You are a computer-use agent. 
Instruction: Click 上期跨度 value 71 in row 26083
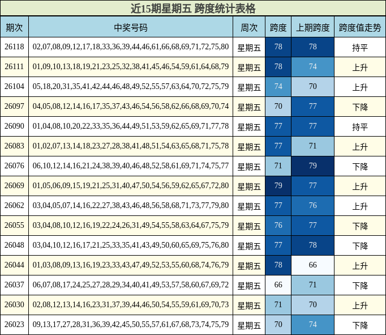(x=312, y=146)
